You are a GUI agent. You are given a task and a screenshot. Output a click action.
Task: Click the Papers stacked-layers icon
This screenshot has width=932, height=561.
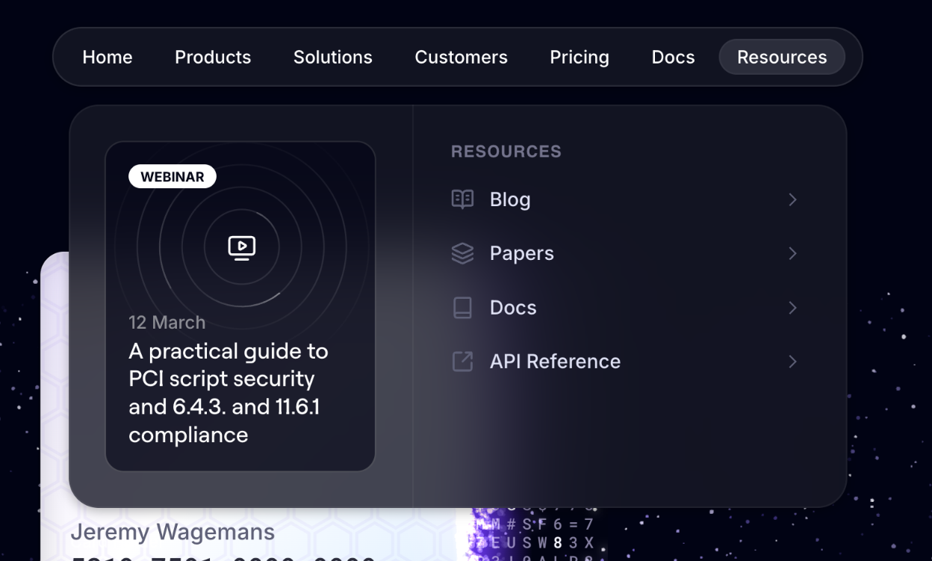tap(462, 254)
